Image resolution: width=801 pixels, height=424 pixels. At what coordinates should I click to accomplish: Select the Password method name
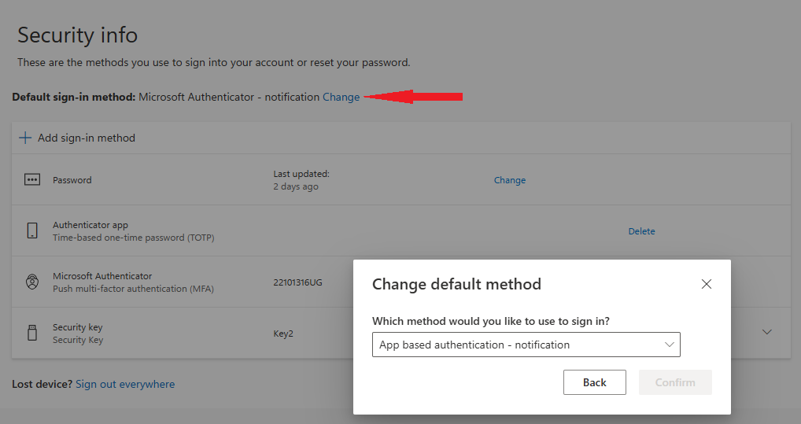(72, 180)
